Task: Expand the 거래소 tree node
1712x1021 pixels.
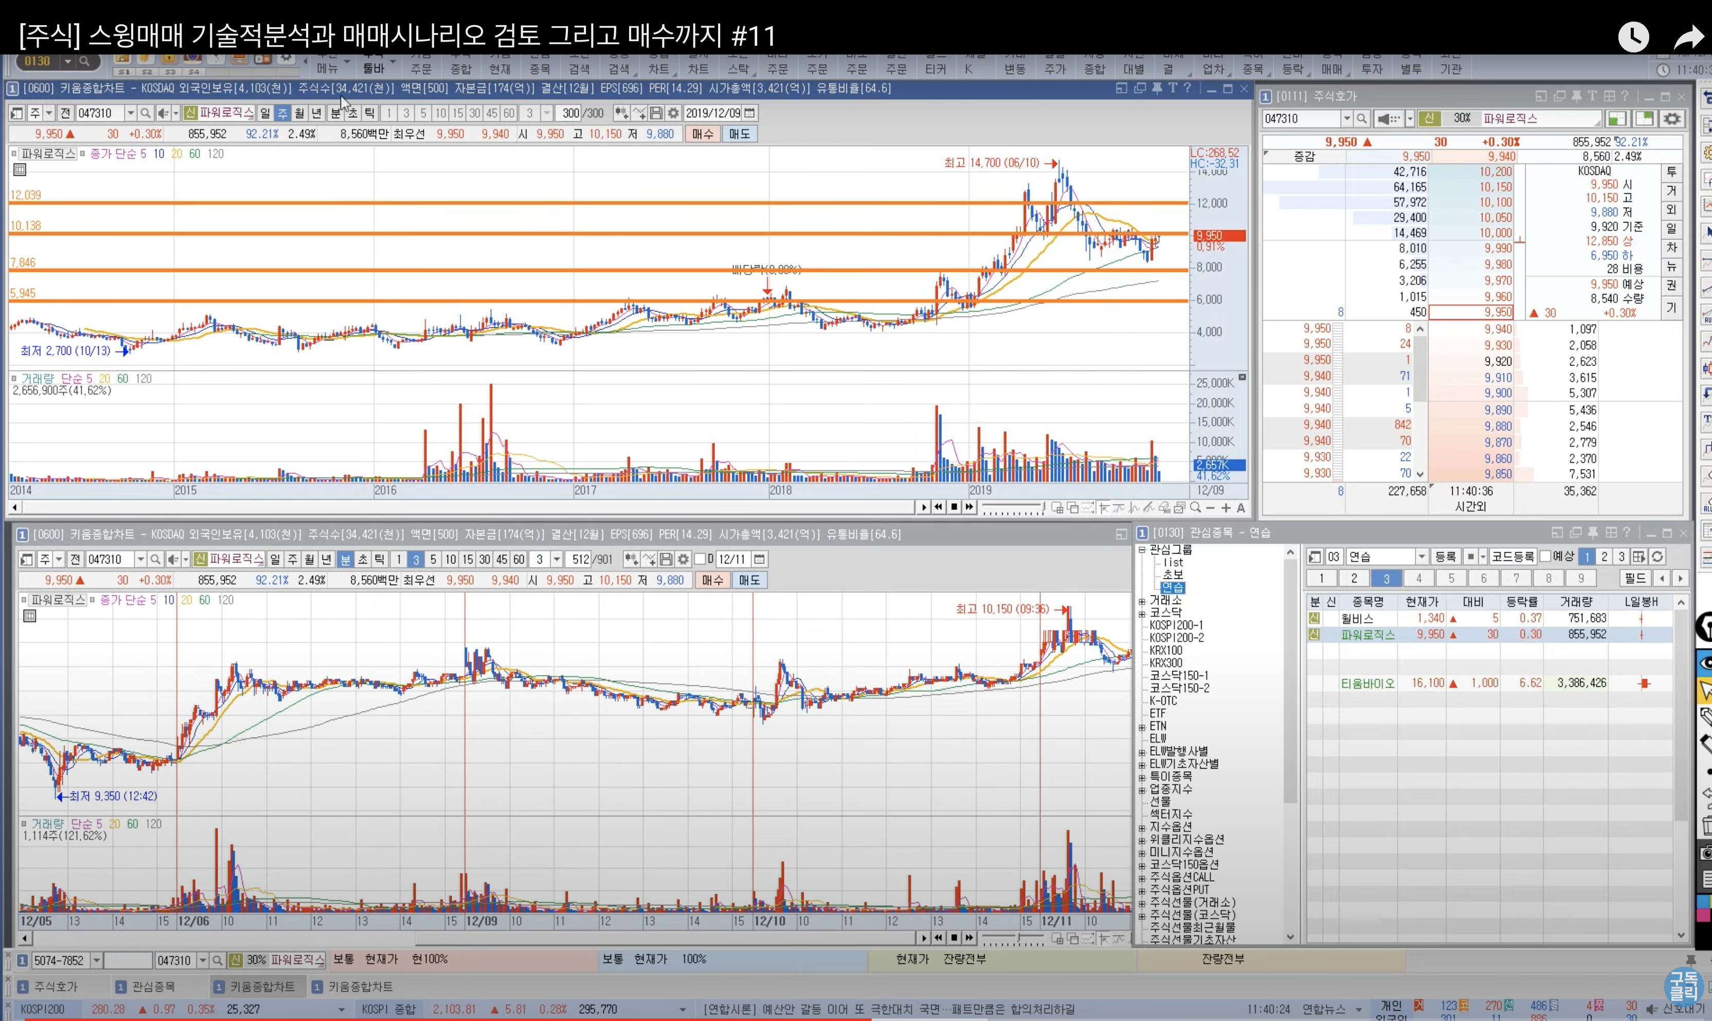Action: click(x=1142, y=601)
